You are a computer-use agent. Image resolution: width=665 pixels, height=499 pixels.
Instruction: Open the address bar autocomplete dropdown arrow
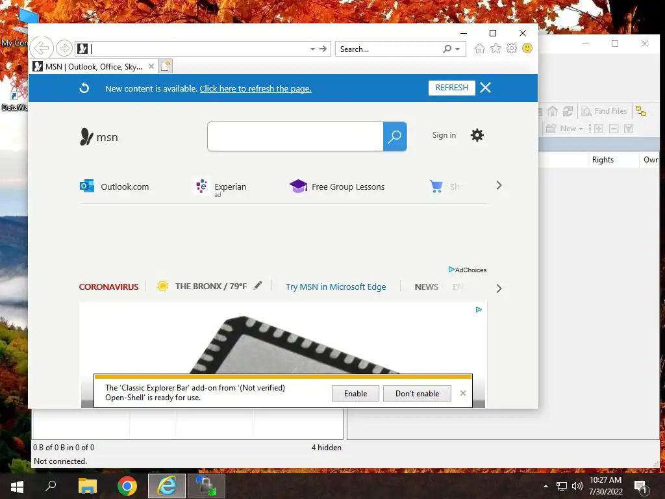click(312, 49)
